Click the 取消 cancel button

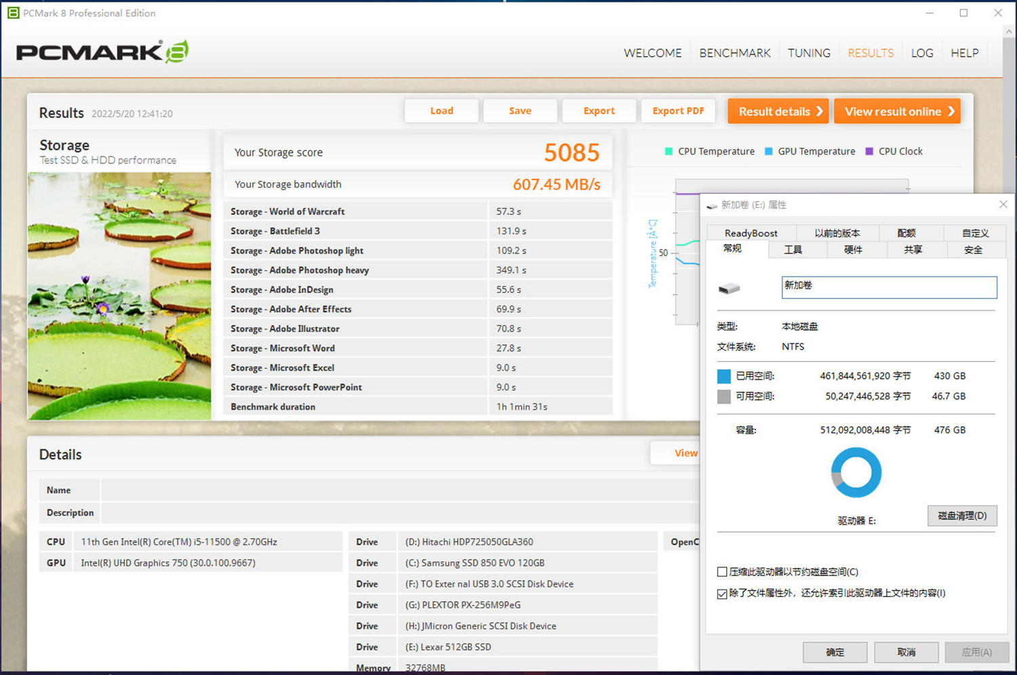pyautogui.click(x=906, y=652)
